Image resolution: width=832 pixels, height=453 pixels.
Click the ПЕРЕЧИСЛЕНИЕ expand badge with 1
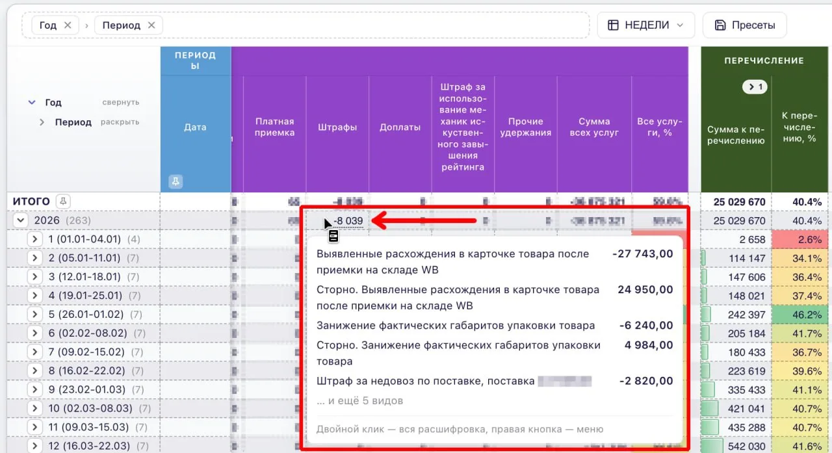click(x=755, y=86)
